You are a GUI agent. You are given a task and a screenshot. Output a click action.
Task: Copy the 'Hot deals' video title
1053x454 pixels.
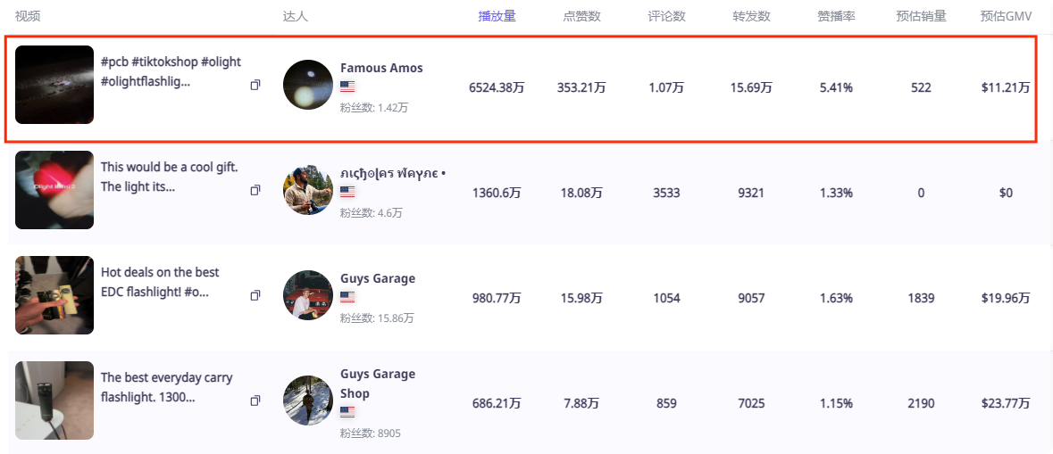[x=255, y=295]
